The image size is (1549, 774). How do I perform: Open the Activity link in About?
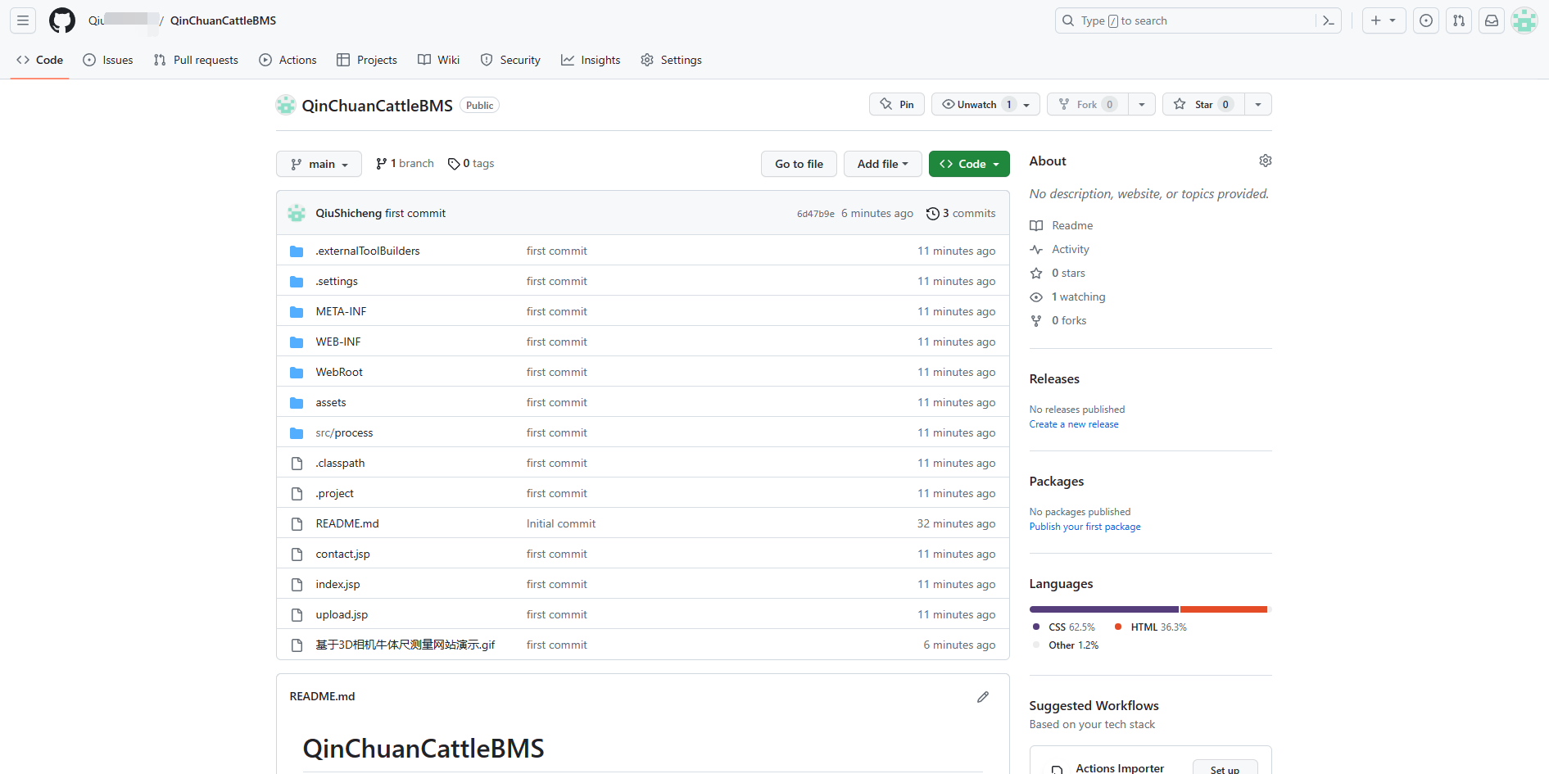click(x=1060, y=249)
